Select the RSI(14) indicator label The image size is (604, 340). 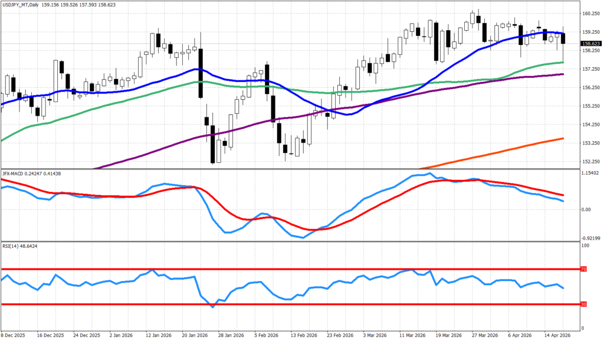(x=11, y=246)
